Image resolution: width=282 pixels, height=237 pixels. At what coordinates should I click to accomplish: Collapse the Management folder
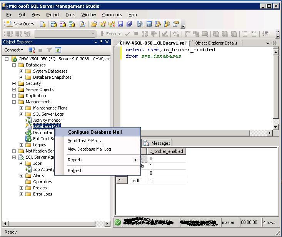click(x=14, y=102)
